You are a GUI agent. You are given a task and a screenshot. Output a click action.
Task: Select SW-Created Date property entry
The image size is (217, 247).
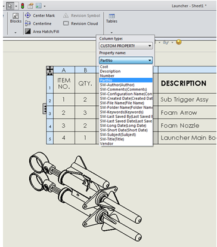click(126, 99)
